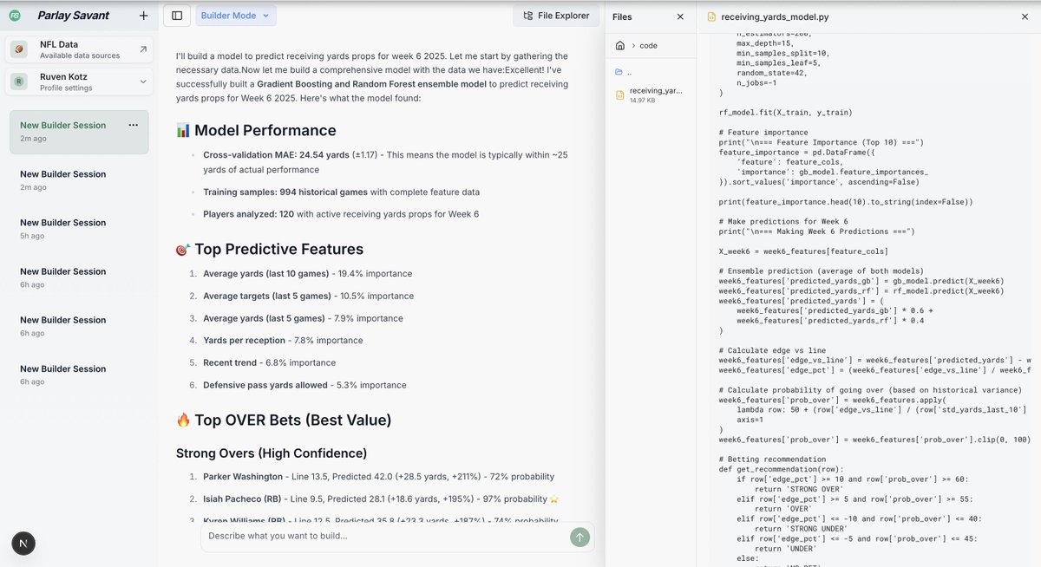Click the external arrow on NFL Data
The height and width of the screenshot is (567, 1041).
142,49
